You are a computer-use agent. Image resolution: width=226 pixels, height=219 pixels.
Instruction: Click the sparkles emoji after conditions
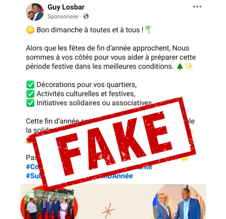coord(189,66)
